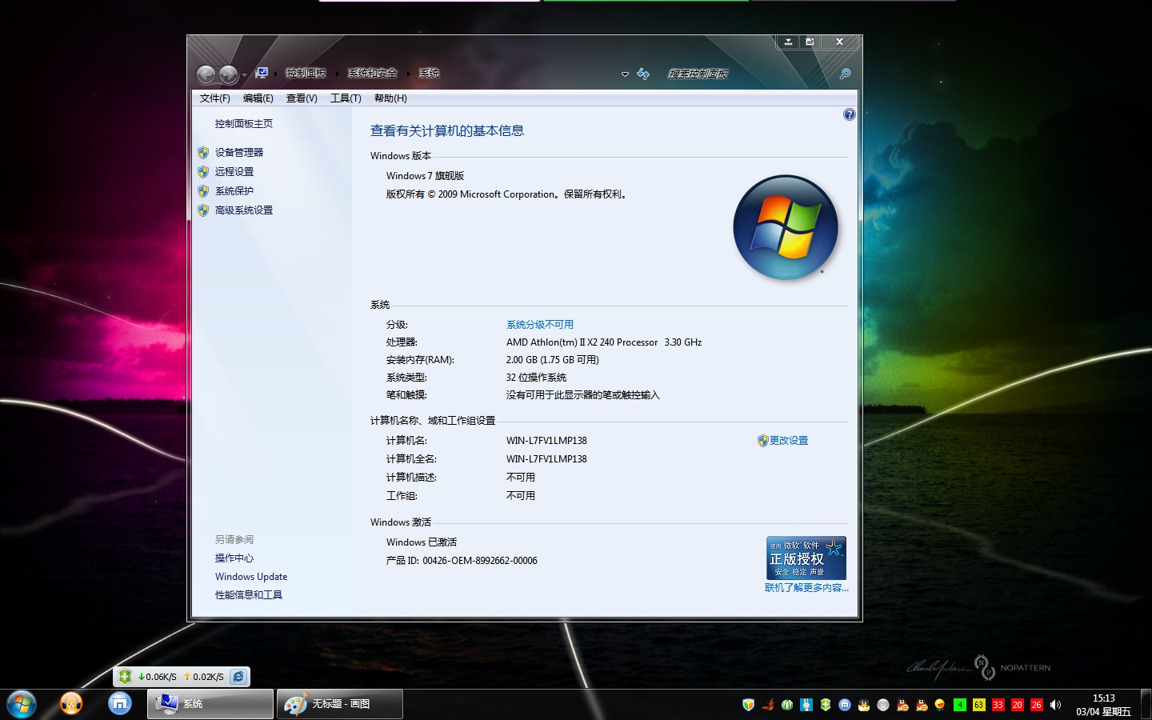The image size is (1152, 720).
Task: Expand the arrow after 系统和安全 breadcrumb
Action: (408, 74)
